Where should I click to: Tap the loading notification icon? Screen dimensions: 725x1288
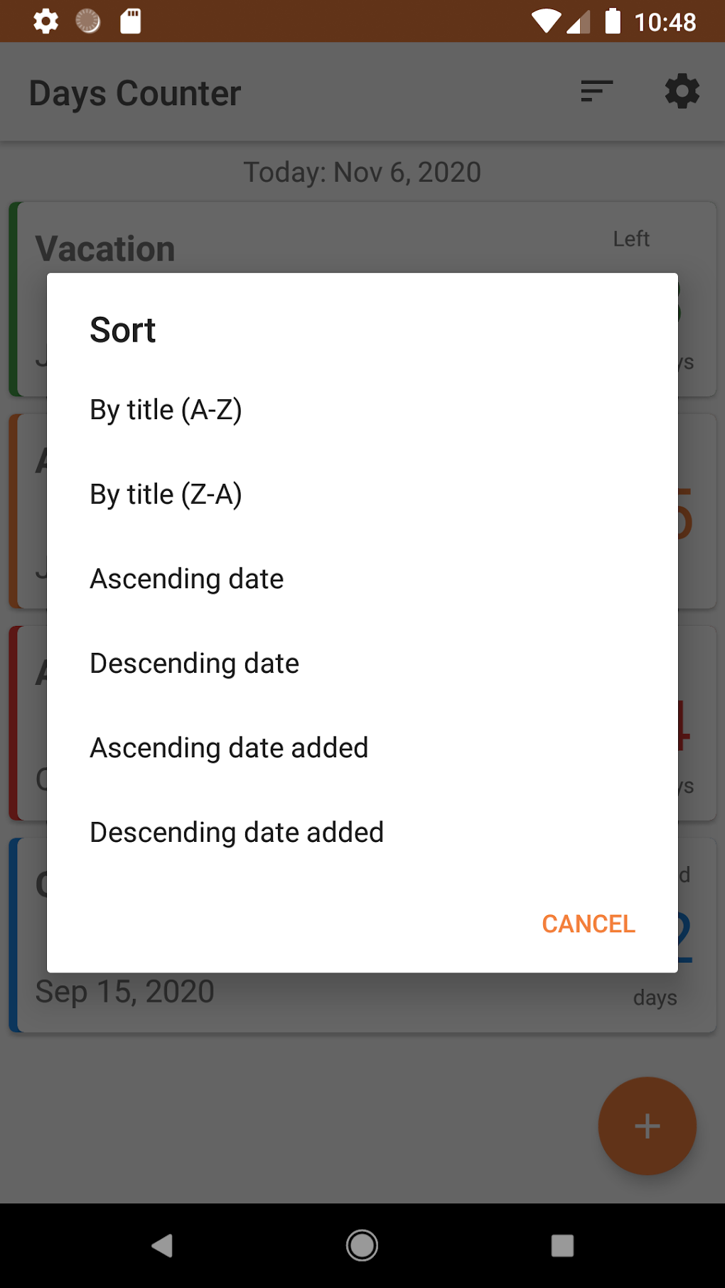click(x=88, y=21)
